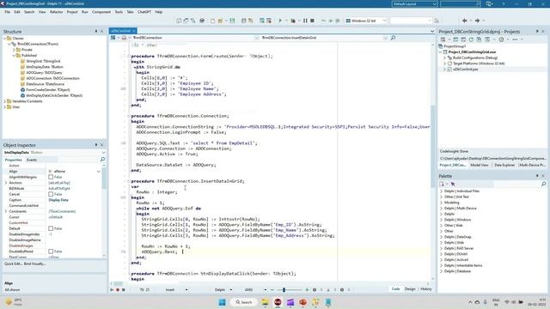Viewport: 550px width, 309px height.
Task: Open the Insert mode dropdown in status bar
Action: 186,290
